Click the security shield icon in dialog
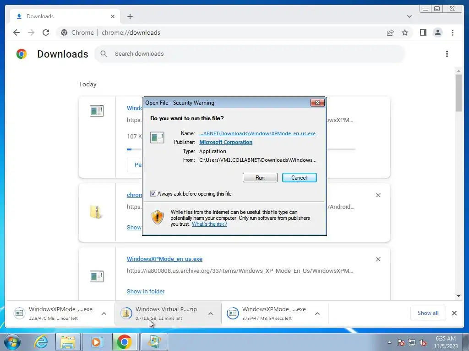The height and width of the screenshot is (351, 469). pos(158,217)
